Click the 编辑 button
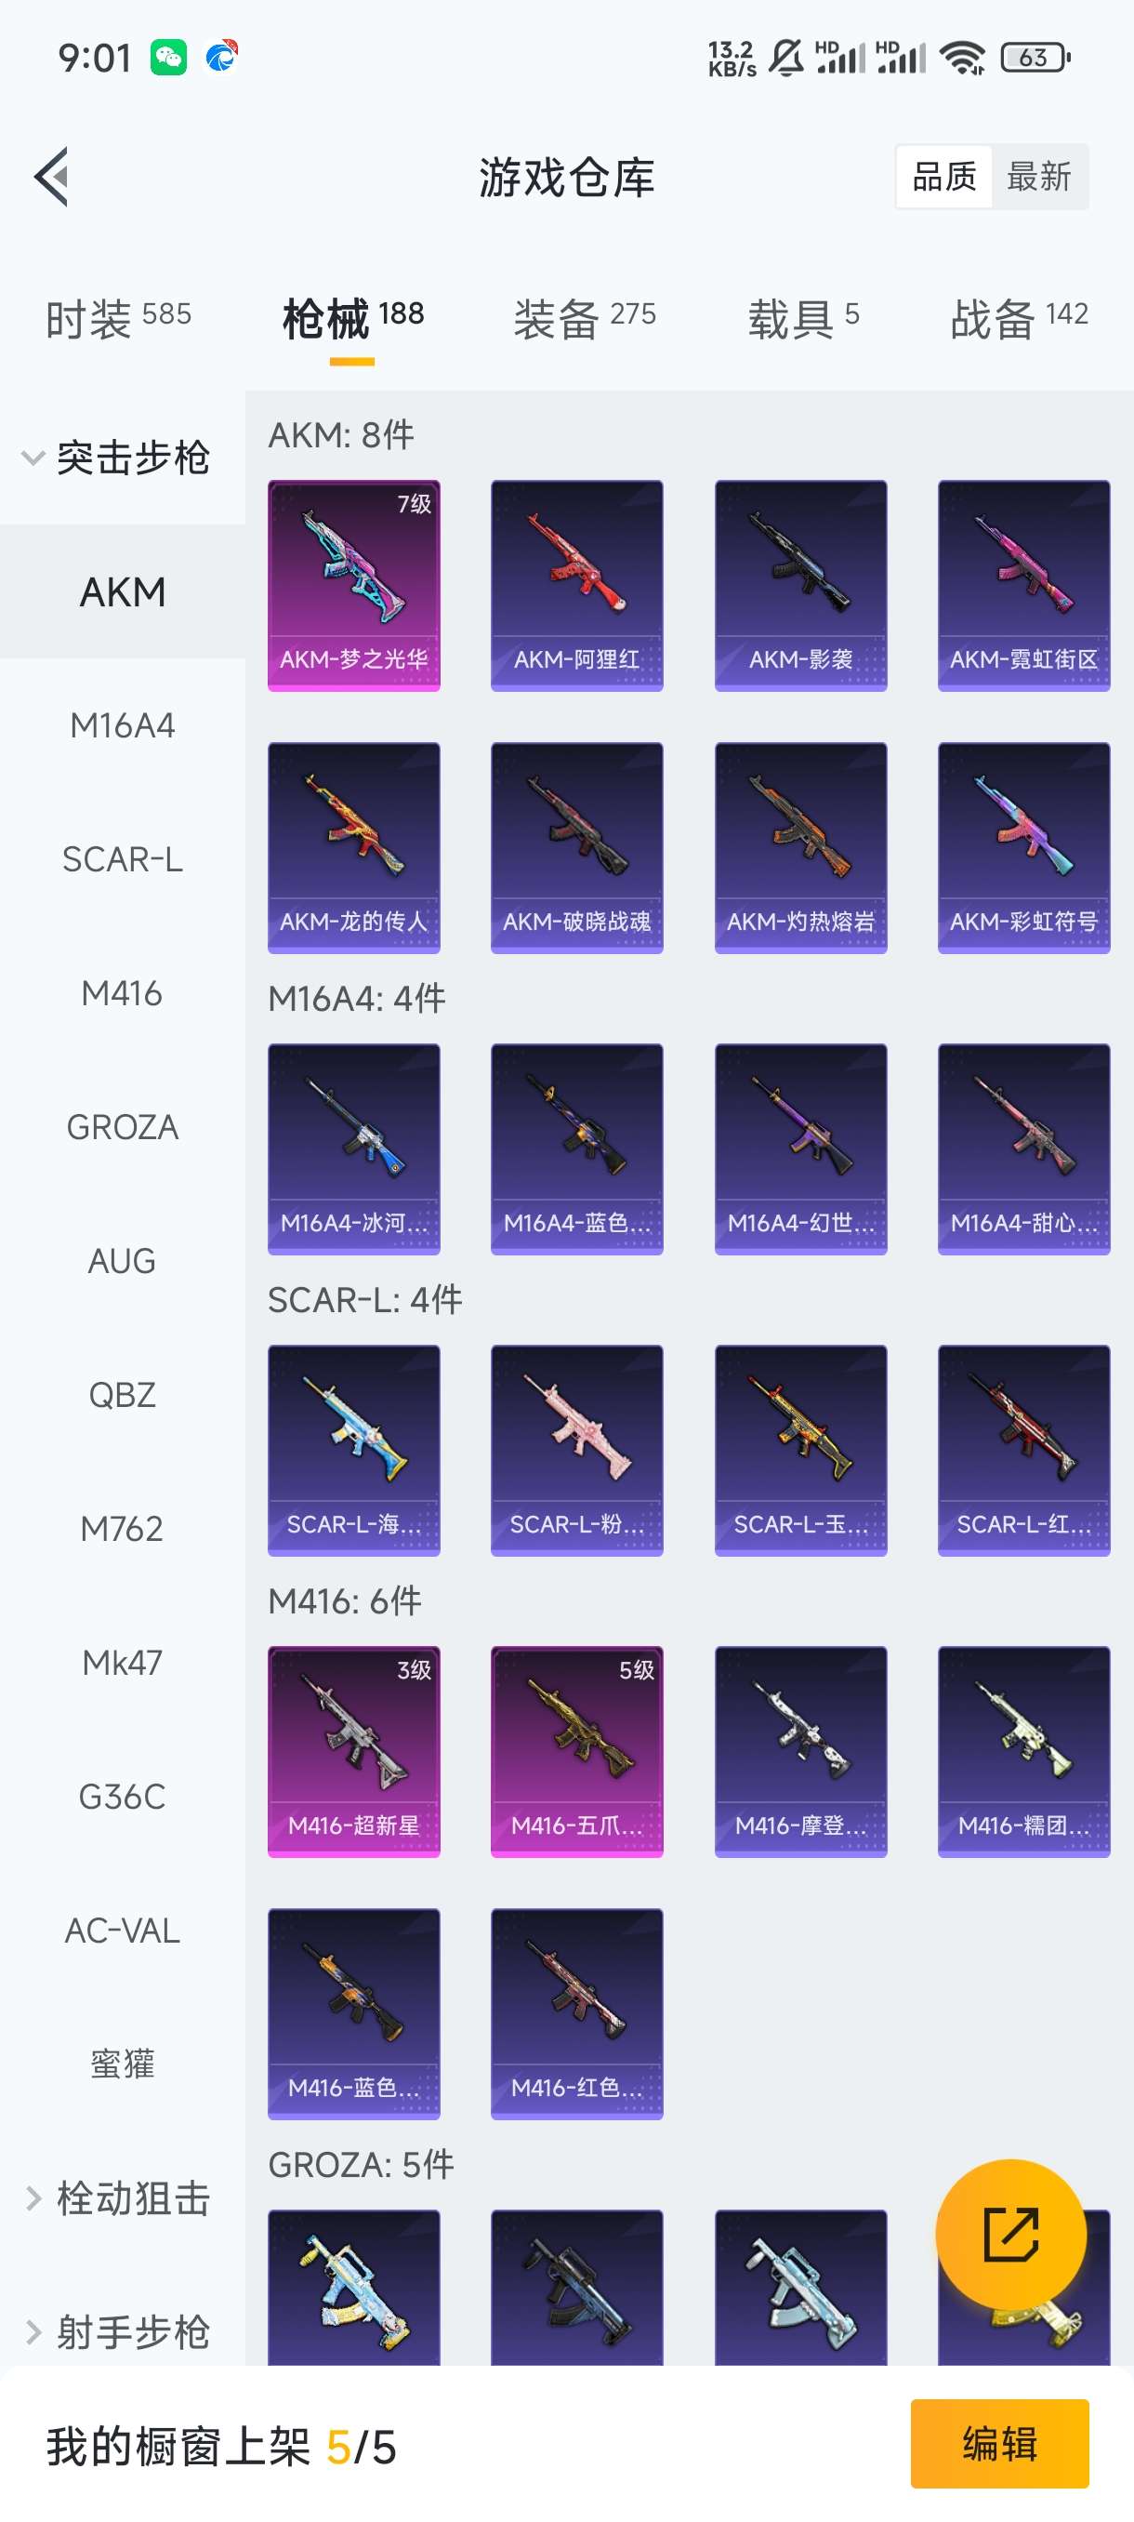The width and height of the screenshot is (1134, 2522). click(x=999, y=2443)
